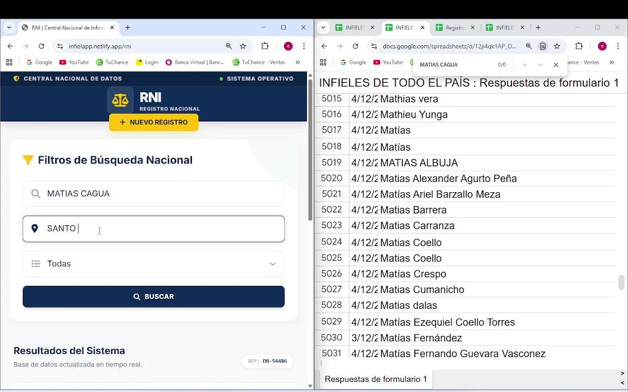Click NUEVO REGISTRO button
The width and height of the screenshot is (628, 392).
click(154, 122)
